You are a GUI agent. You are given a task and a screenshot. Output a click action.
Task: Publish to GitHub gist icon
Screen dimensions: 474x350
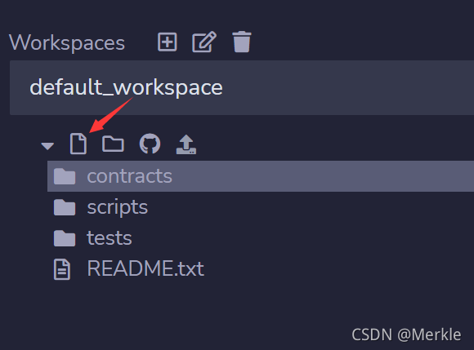tap(150, 144)
